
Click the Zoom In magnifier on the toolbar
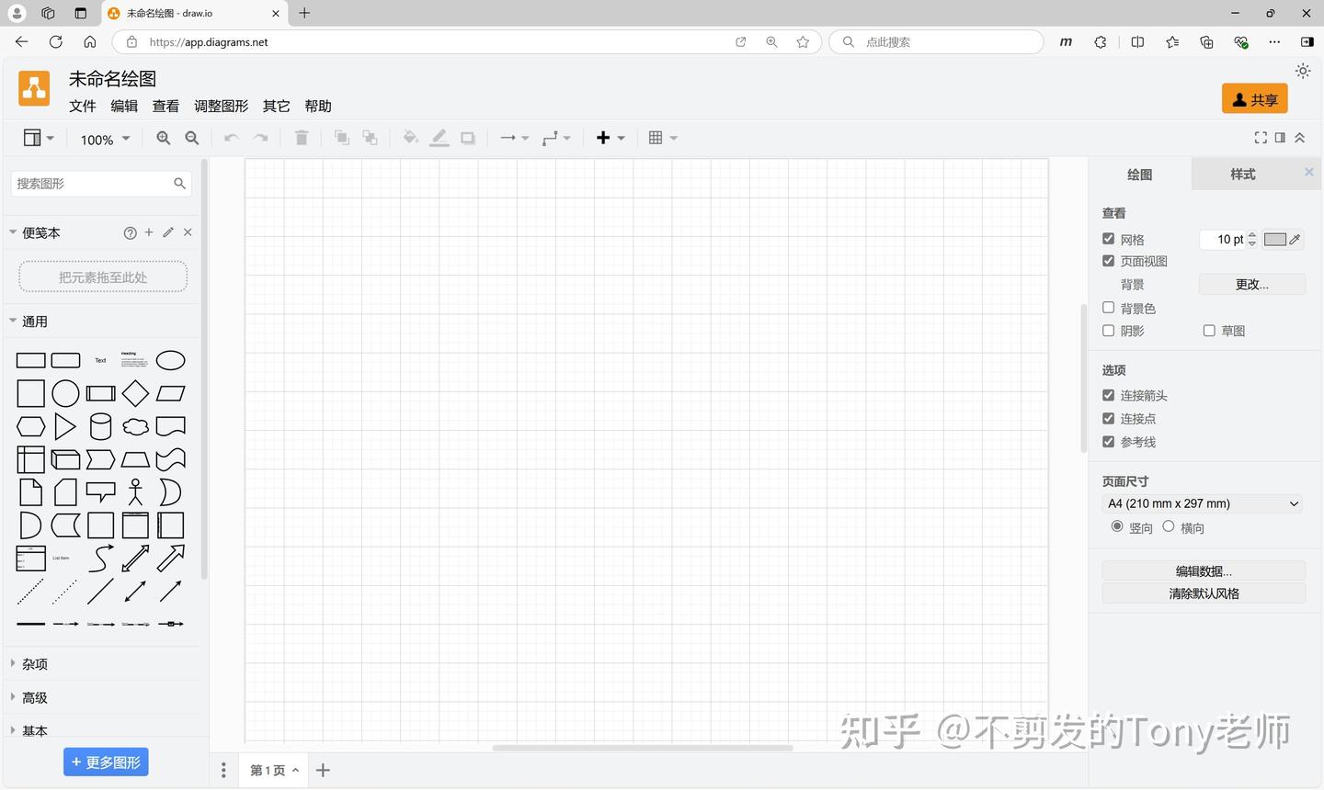pyautogui.click(x=163, y=138)
